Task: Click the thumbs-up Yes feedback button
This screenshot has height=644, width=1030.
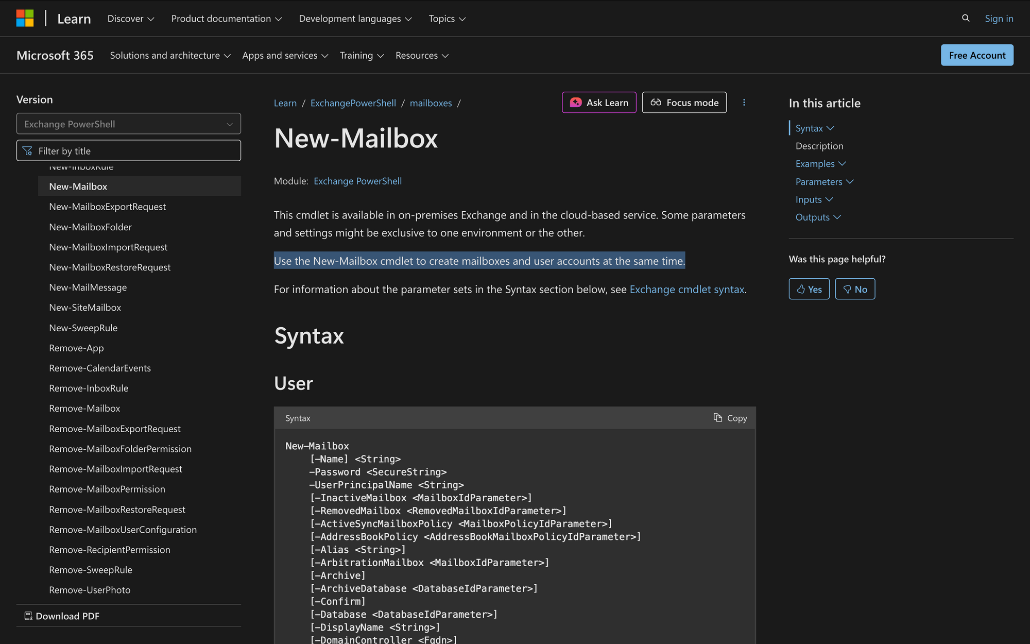Action: [809, 289]
